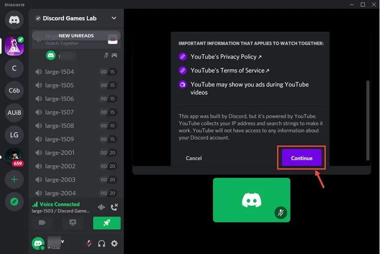Join voice channel large-1506
Screen dimensions: 380x254
76,99
